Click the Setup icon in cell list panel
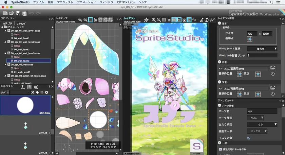This screenshot has width=285, height=155. [x=23, y=87]
